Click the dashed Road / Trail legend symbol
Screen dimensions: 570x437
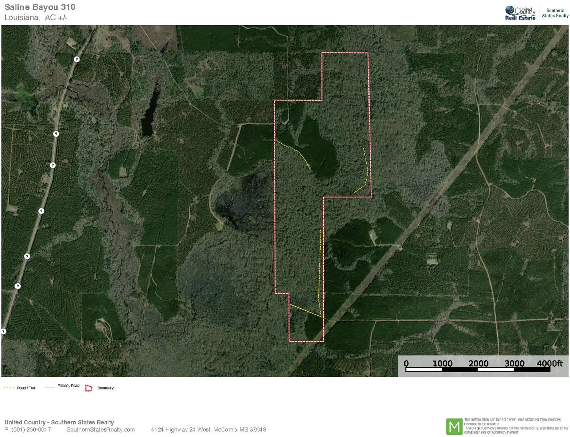coord(9,387)
